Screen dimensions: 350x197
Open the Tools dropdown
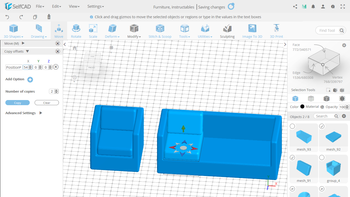[x=184, y=31]
